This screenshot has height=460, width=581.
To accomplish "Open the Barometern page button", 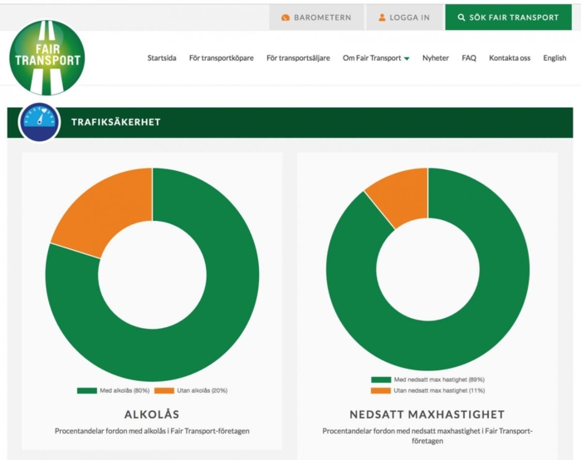I will (x=316, y=17).
